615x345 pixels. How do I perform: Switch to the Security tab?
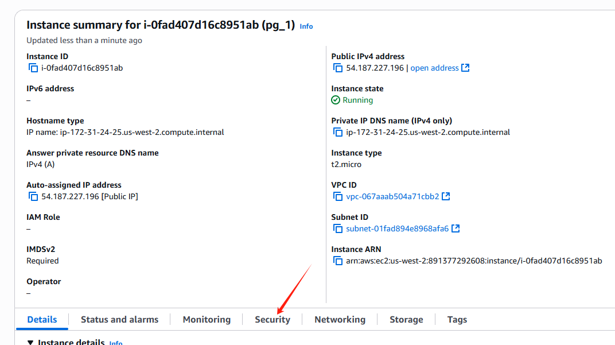(273, 320)
